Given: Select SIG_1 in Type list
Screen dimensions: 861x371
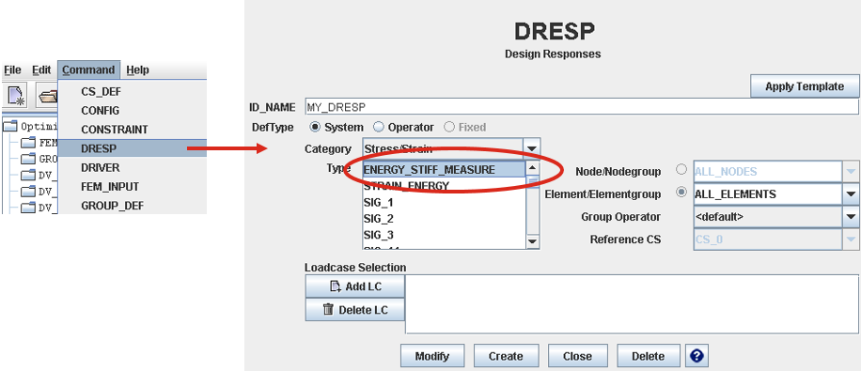Looking at the screenshot, I should pyautogui.click(x=444, y=203).
